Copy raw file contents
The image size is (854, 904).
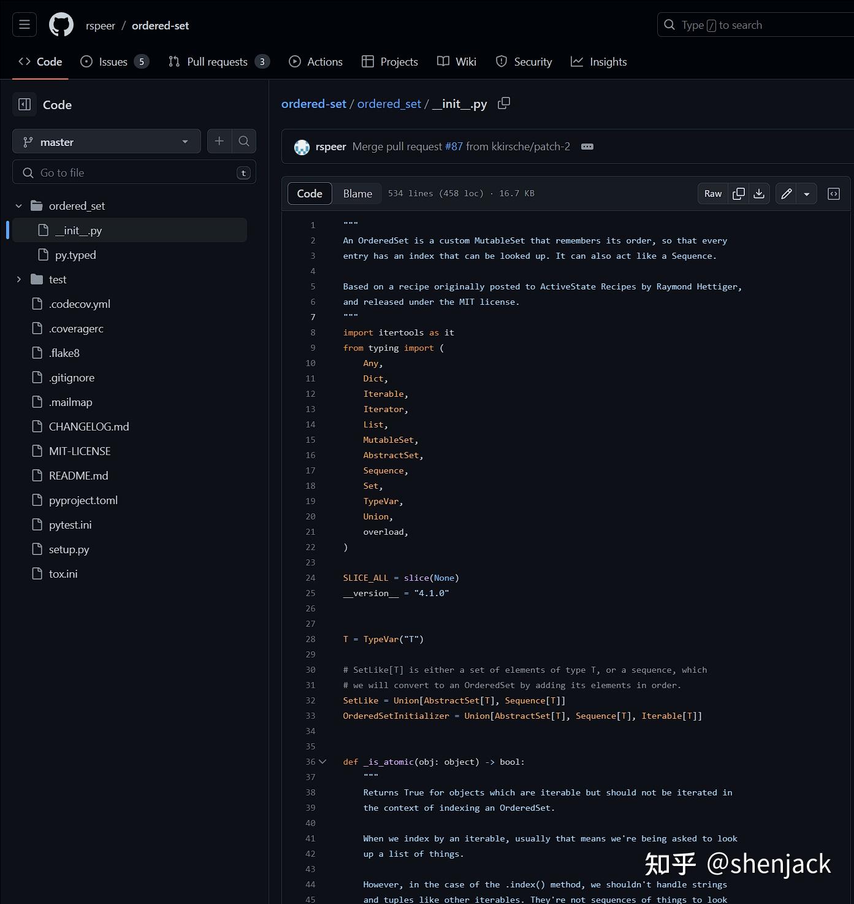[739, 194]
